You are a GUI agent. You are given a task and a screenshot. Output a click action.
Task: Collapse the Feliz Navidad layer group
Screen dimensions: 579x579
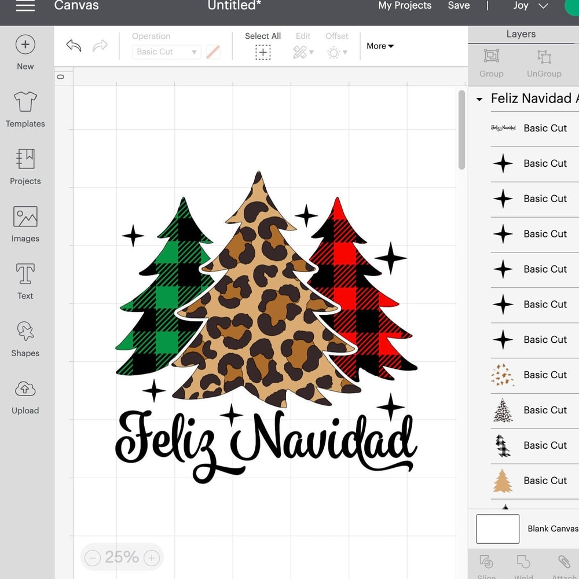point(479,98)
